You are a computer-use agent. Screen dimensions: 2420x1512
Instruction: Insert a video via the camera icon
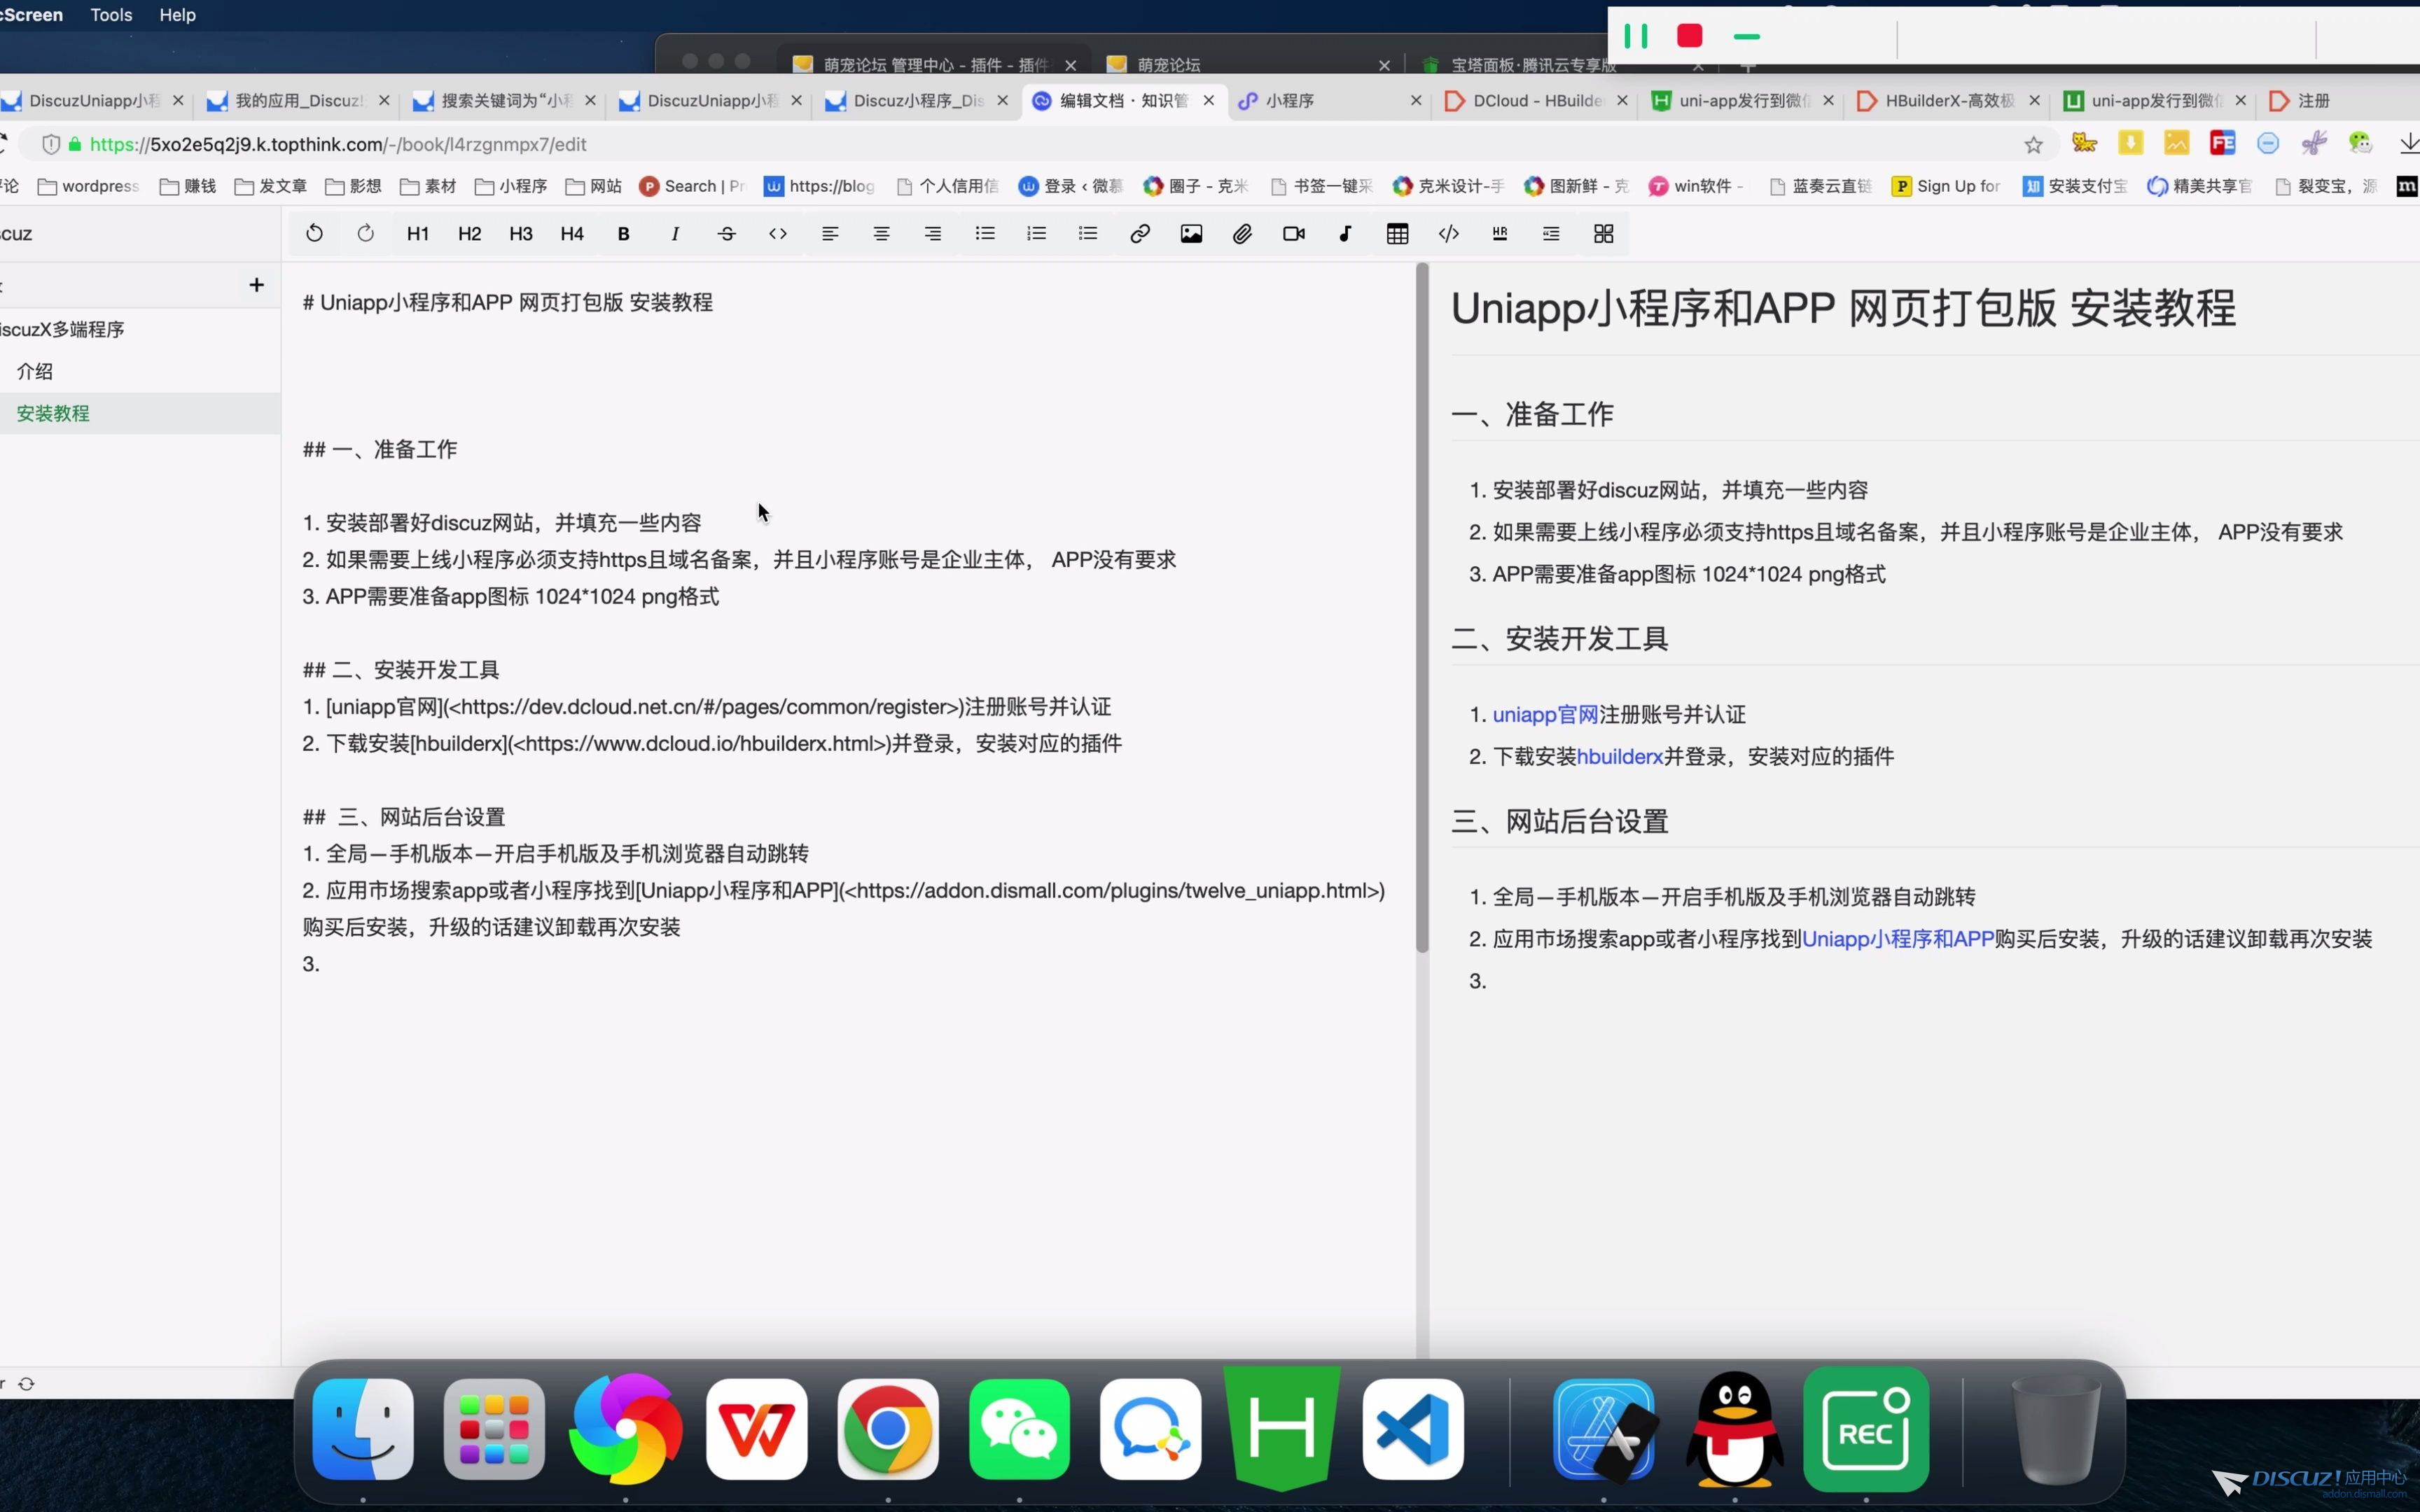1294,233
